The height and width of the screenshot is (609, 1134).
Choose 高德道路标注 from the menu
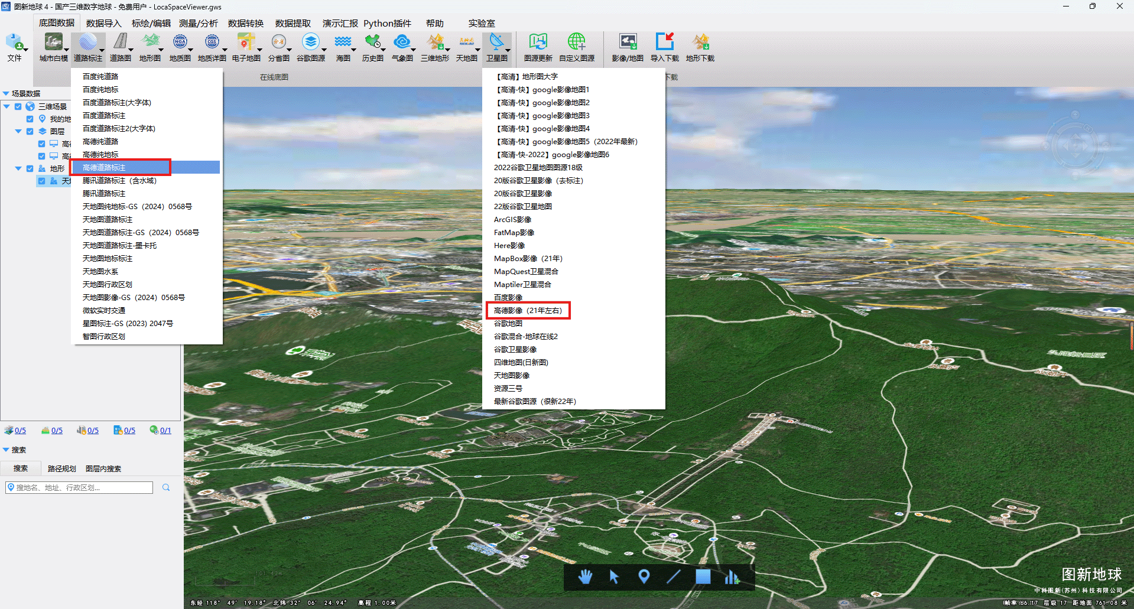[145, 167]
